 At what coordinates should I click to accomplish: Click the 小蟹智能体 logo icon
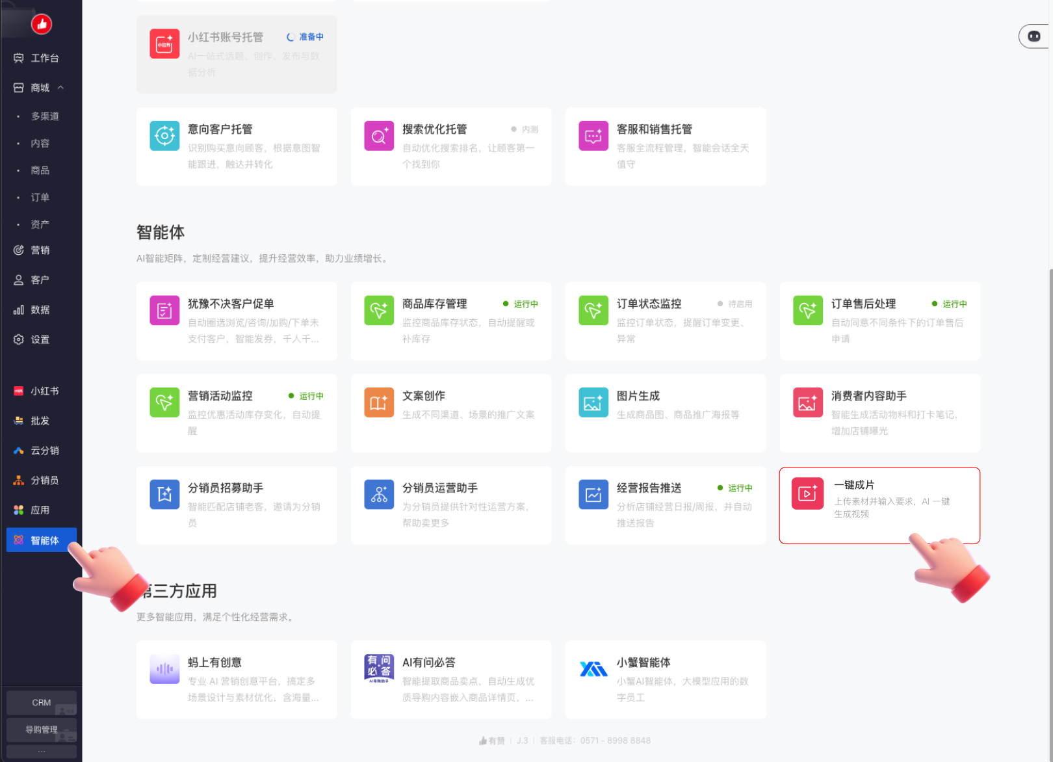[593, 669]
